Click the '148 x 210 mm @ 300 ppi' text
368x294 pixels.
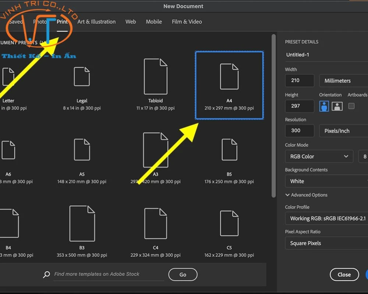(x=82, y=182)
